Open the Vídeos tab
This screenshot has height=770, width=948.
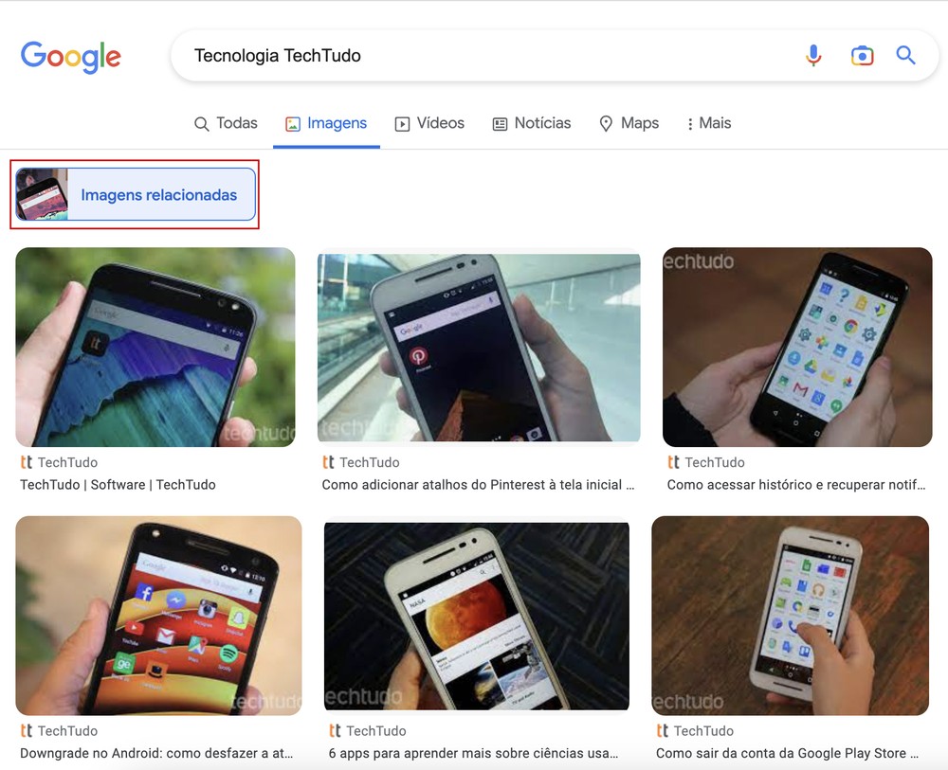coord(429,123)
